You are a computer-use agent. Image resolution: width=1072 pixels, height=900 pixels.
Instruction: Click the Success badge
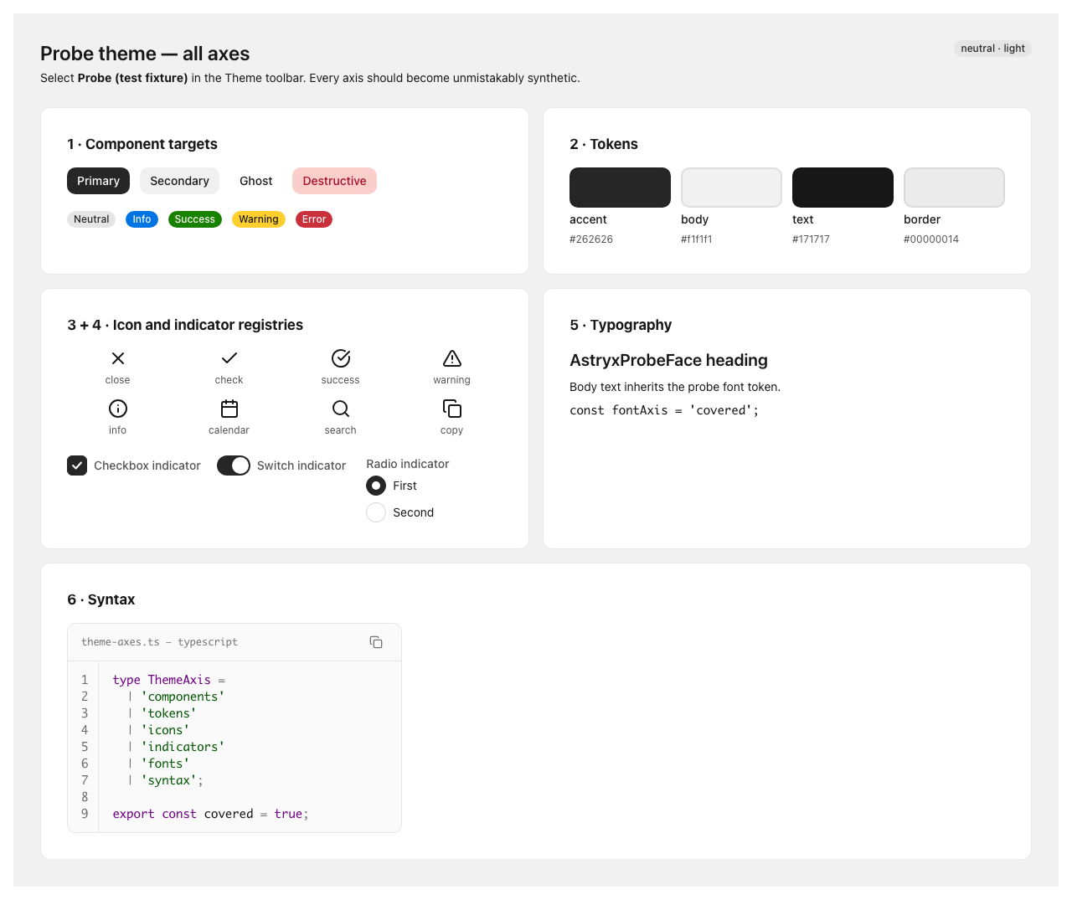(x=195, y=219)
